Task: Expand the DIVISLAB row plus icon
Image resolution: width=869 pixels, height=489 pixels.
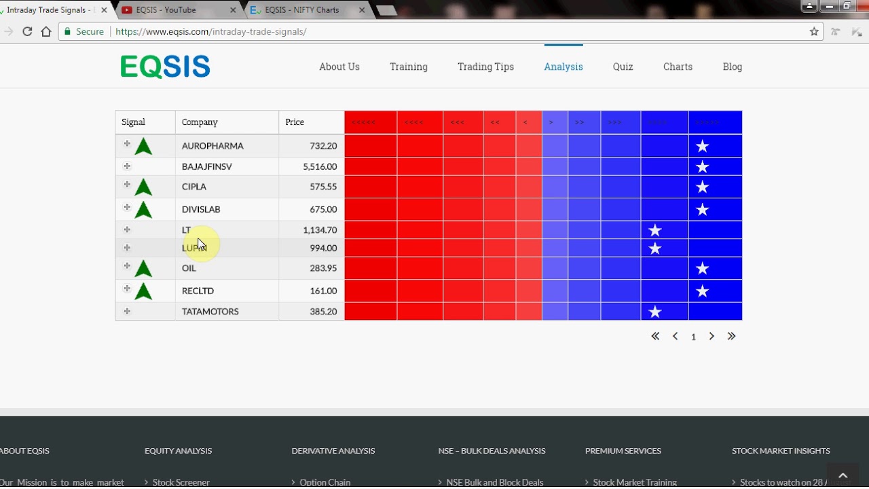Action: point(127,206)
